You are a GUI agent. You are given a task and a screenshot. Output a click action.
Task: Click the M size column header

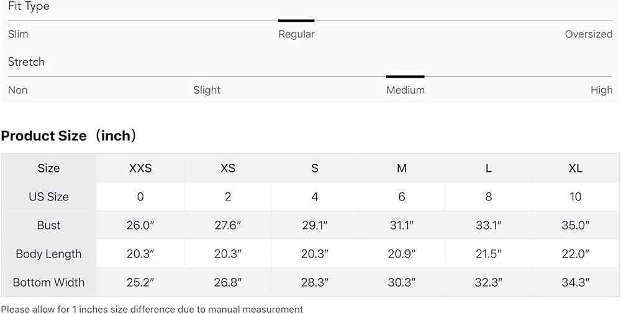pyautogui.click(x=402, y=168)
